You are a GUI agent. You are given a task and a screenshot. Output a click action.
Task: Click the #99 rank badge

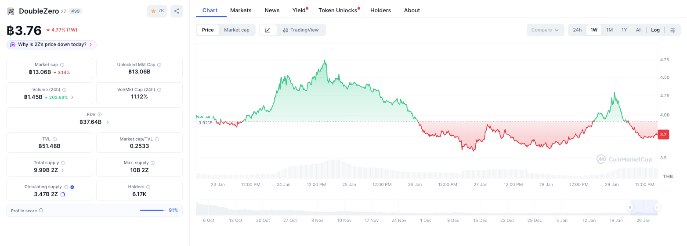[x=76, y=11]
